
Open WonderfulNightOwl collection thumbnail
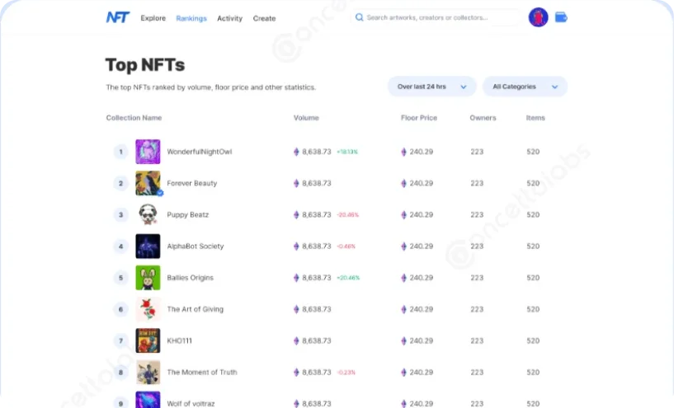point(148,152)
